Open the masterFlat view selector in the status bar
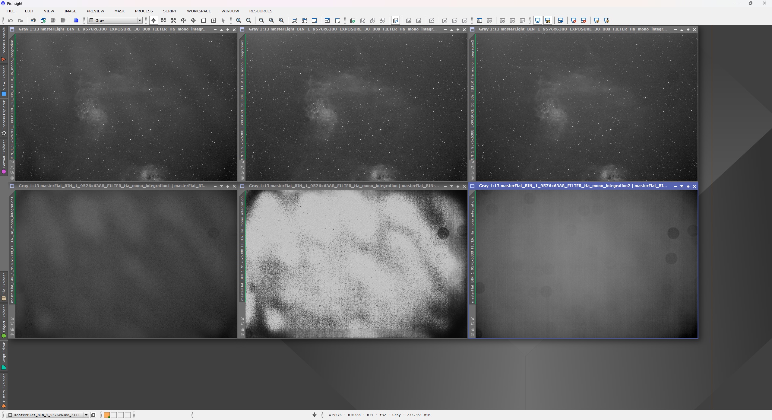The height and width of the screenshot is (420, 772). click(x=47, y=415)
